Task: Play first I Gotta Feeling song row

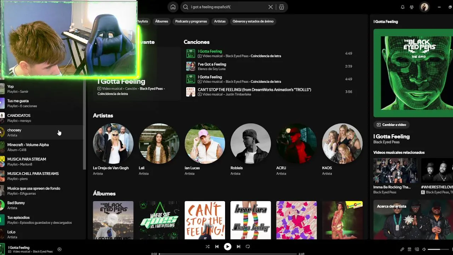Action: coord(269,53)
